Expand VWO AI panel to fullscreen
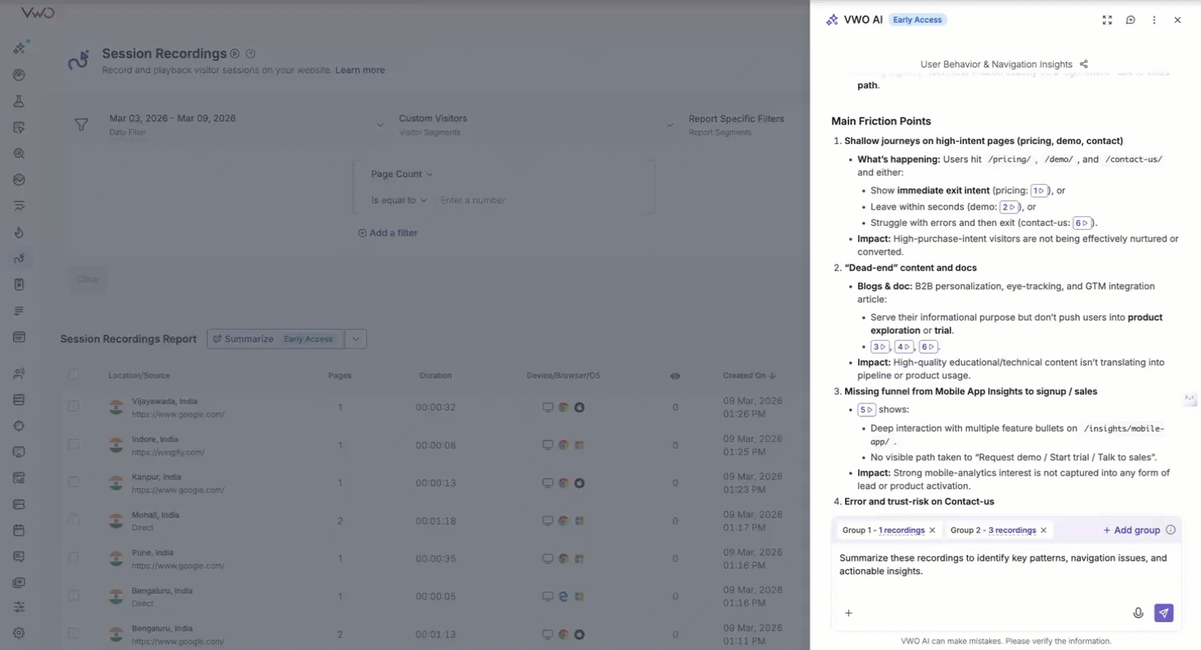Image resolution: width=1201 pixels, height=650 pixels. 1107,20
